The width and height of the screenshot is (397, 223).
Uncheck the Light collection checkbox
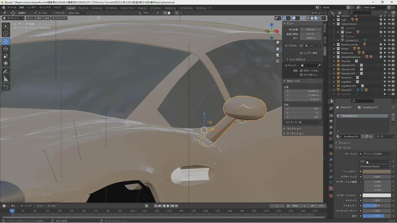(381, 20)
